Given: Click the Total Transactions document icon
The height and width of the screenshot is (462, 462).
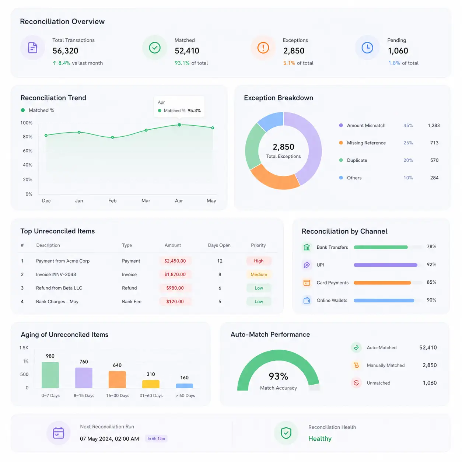Looking at the screenshot, I should 32,48.
